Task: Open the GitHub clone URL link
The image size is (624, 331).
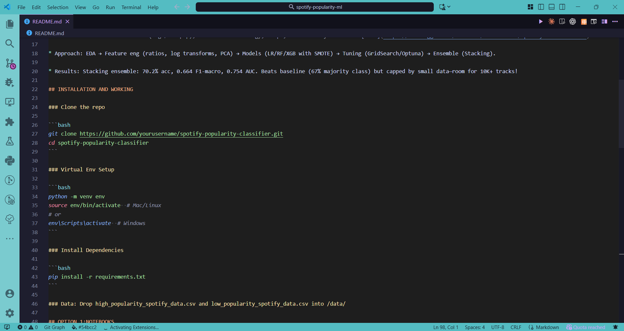Action: (x=181, y=134)
